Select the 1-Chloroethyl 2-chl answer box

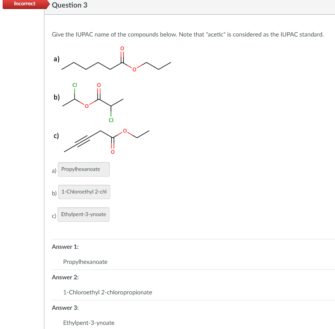[84, 192]
